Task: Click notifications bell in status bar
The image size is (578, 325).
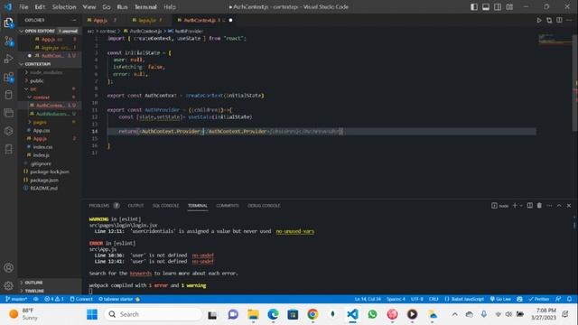Action: (x=569, y=299)
